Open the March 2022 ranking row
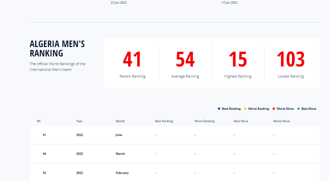Screen dimensions: 329x181 (x=175, y=154)
